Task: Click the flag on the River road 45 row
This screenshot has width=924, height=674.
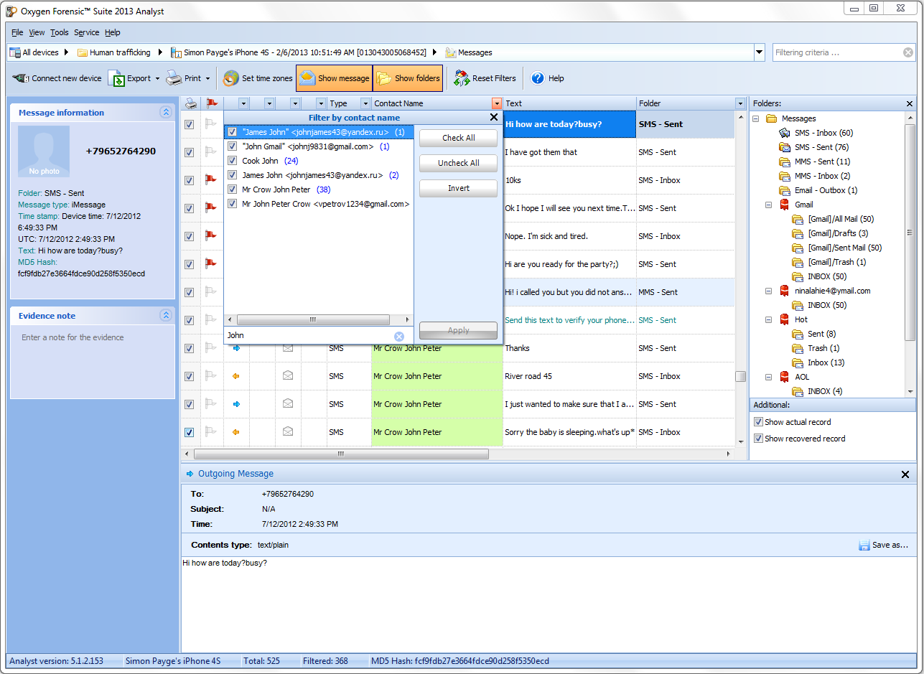Action: [211, 375]
